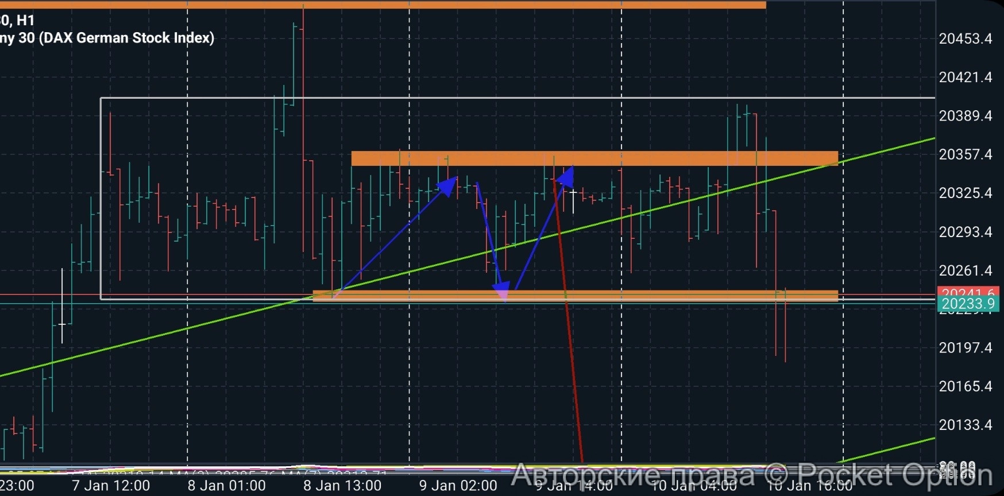Click the red price tag 20241.6
This screenshot has height=496, width=1004.
pos(967,292)
